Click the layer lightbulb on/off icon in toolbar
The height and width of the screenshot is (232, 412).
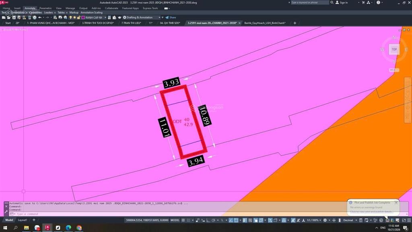click(x=70, y=18)
